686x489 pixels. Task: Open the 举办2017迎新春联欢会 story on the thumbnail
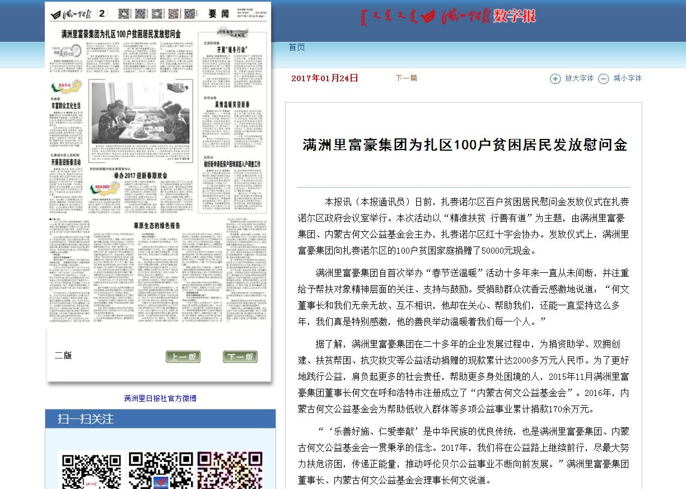click(141, 175)
